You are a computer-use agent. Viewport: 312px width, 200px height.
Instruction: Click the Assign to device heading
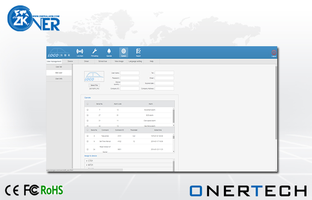click(91, 156)
